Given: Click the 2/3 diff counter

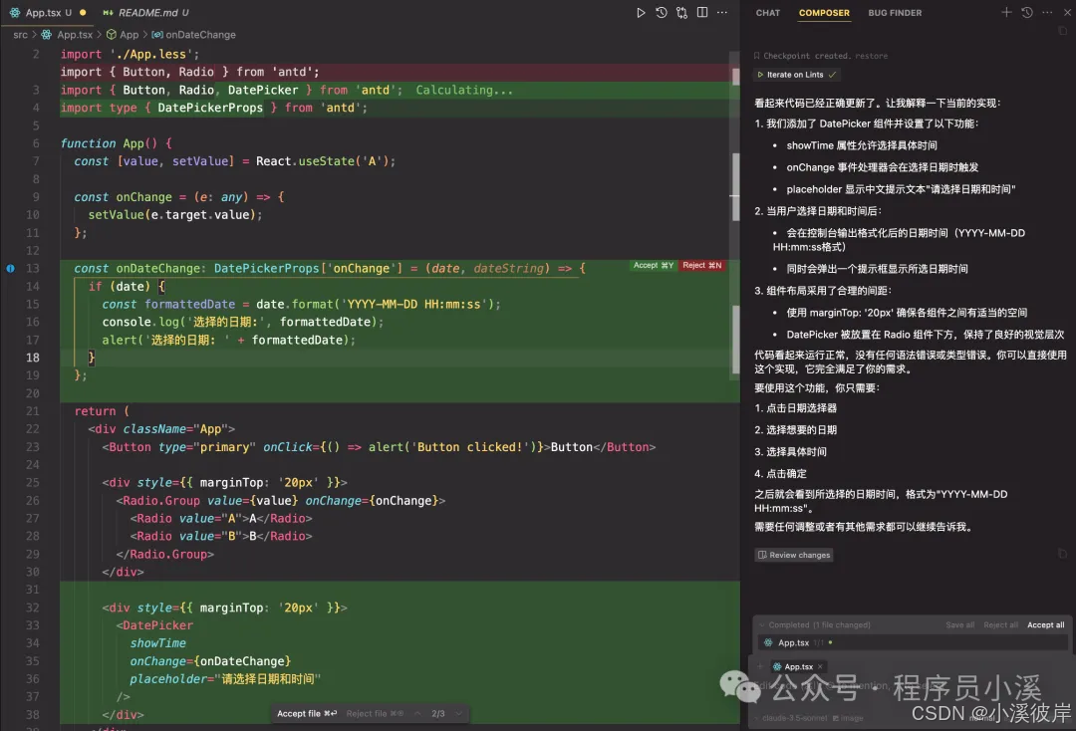Looking at the screenshot, I should click(x=437, y=713).
